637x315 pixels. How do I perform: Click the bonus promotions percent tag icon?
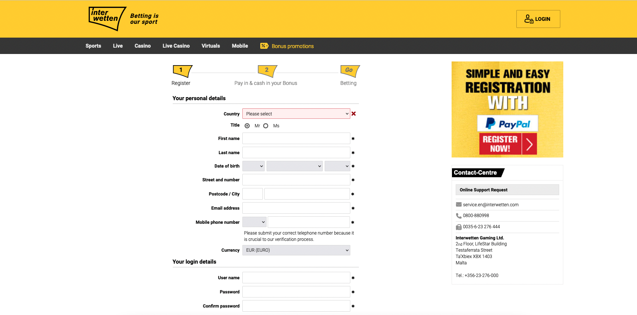pos(264,46)
